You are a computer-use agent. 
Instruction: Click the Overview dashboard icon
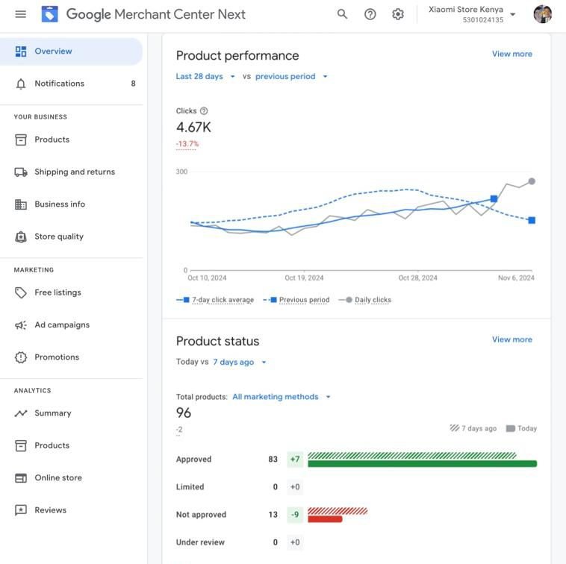21,51
